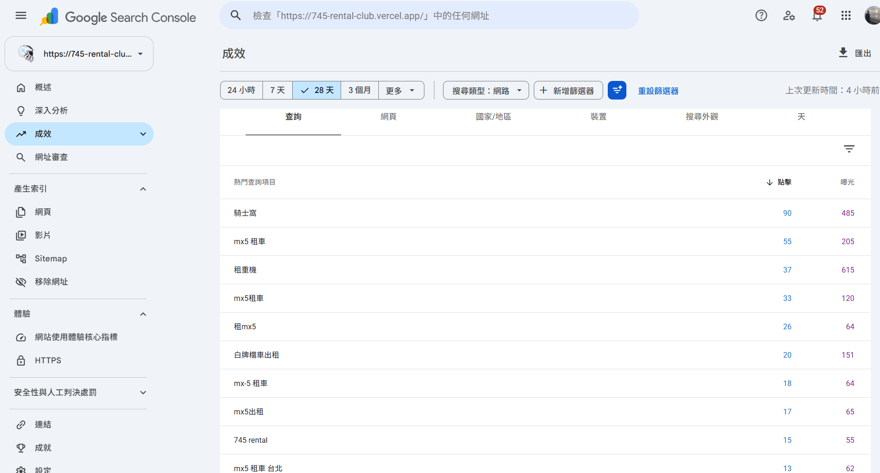
Task: Open 深入分析 in the sidebar
Action: [x=79, y=111]
